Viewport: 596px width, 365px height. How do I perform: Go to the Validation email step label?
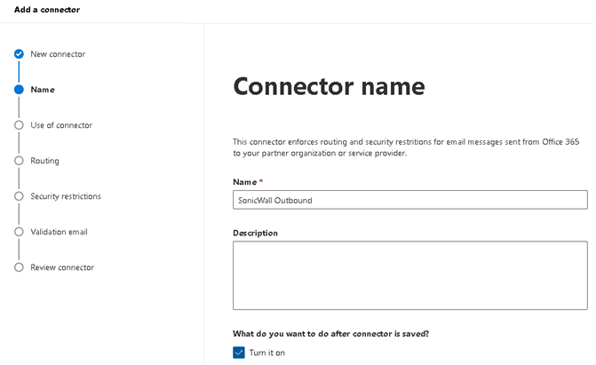[59, 232]
